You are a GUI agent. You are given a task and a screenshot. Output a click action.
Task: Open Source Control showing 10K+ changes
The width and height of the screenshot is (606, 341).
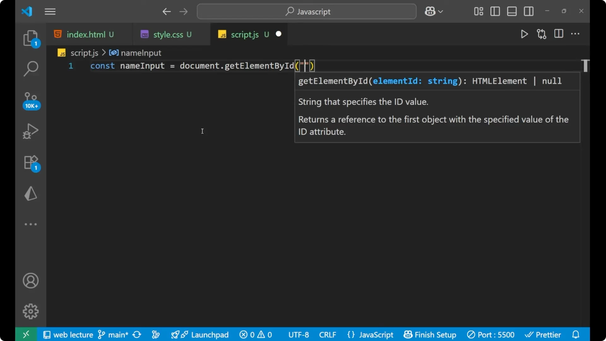[x=31, y=99]
